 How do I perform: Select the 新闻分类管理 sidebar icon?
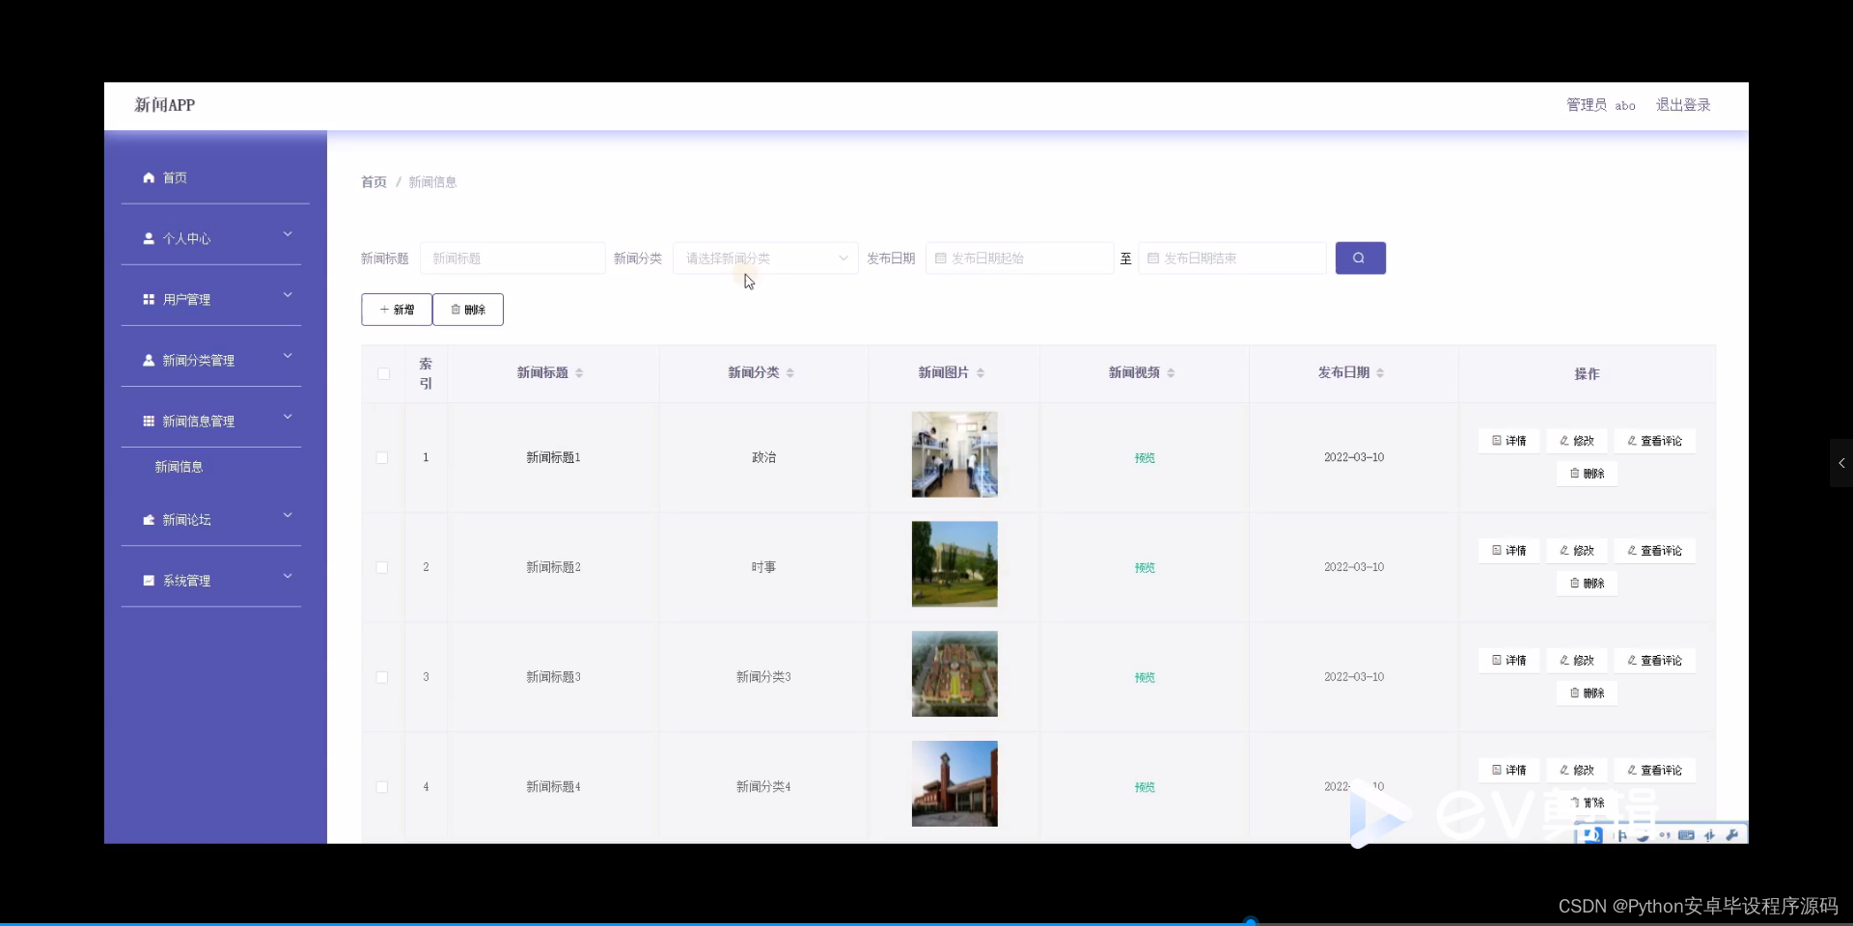(x=148, y=361)
